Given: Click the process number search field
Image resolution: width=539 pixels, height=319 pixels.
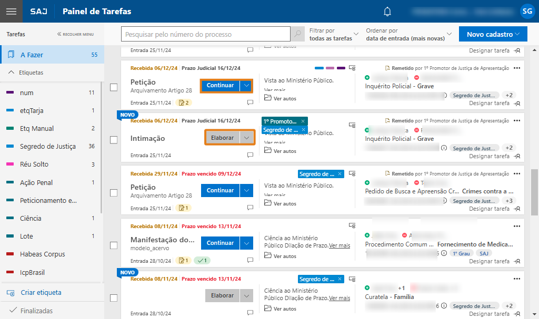Looking at the screenshot, I should [x=205, y=34].
